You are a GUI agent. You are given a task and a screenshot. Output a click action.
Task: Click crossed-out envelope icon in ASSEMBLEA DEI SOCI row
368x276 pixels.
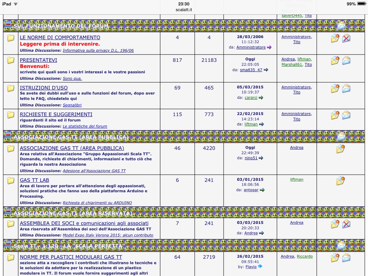tap(346, 224)
